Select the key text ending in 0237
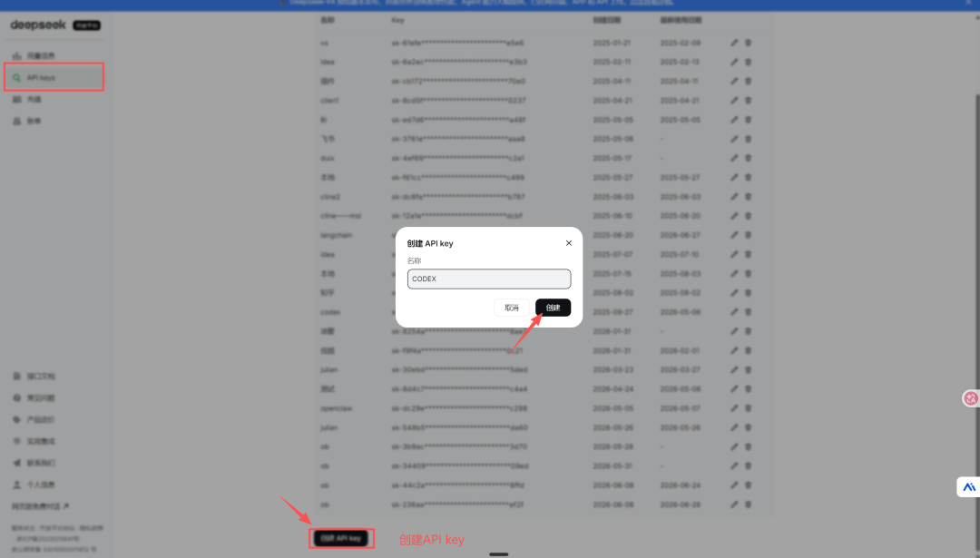This screenshot has height=558, width=980. (x=458, y=100)
